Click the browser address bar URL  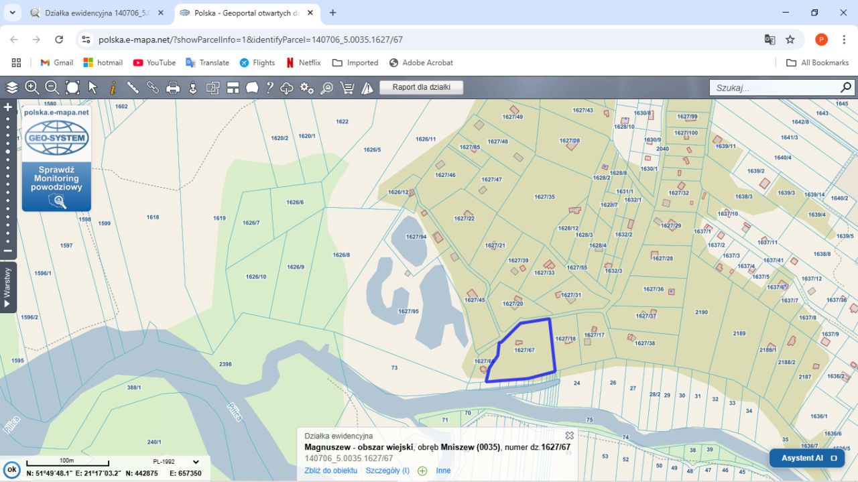click(251, 40)
